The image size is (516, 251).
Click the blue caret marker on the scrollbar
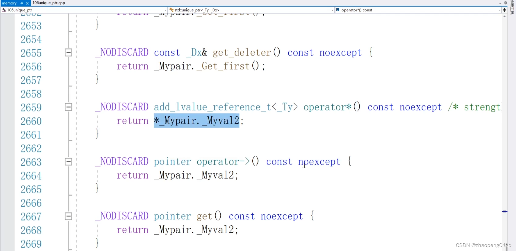504,211
